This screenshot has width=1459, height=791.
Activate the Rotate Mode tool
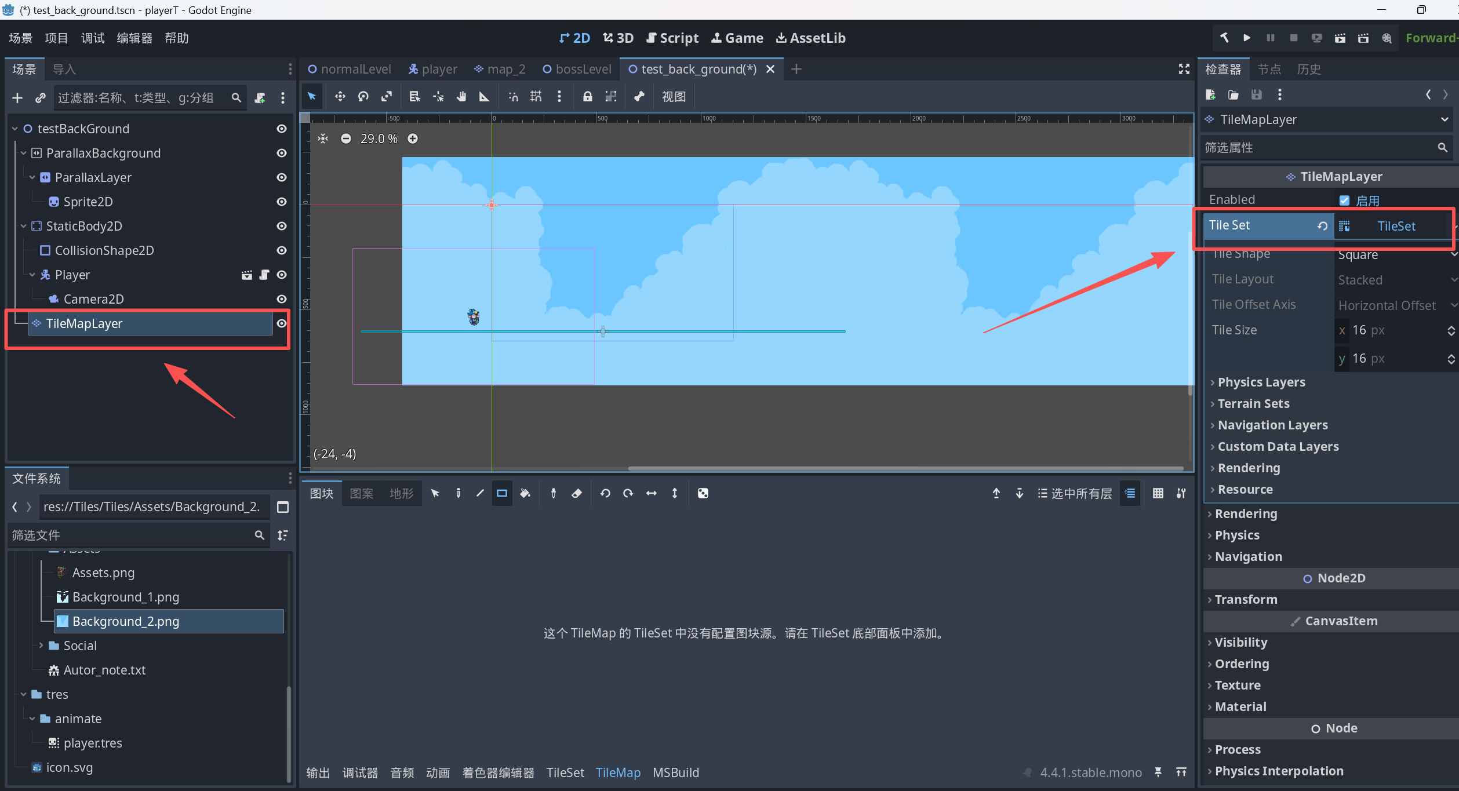pyautogui.click(x=363, y=97)
